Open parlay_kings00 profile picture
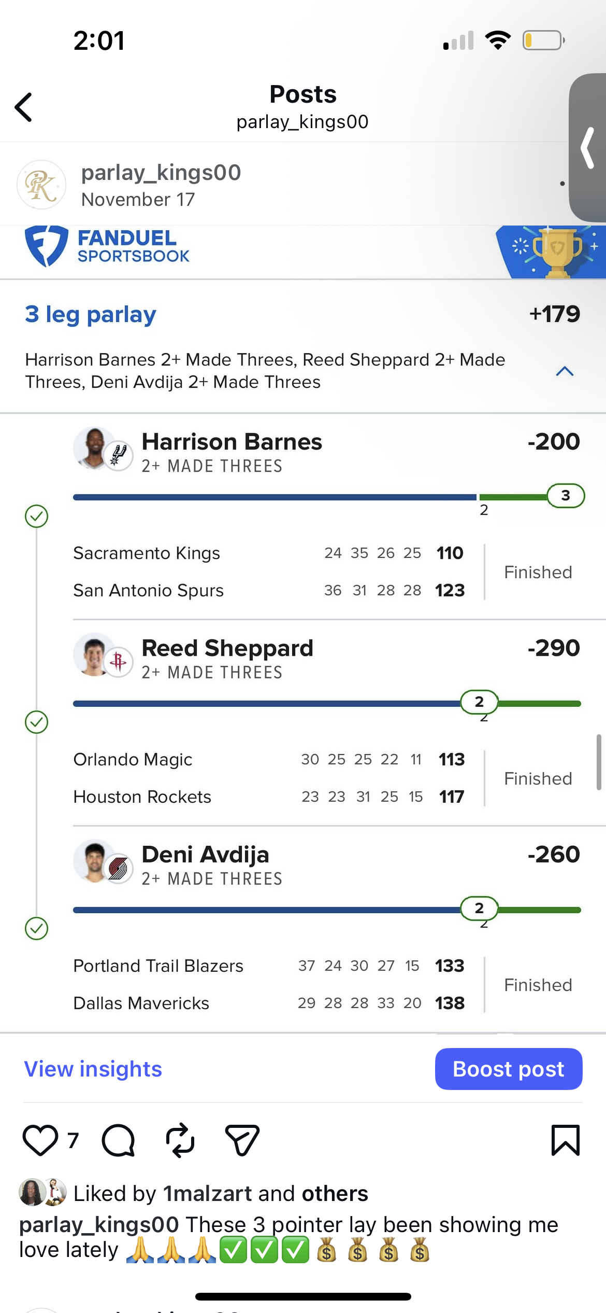This screenshot has height=1313, width=606. tap(41, 185)
